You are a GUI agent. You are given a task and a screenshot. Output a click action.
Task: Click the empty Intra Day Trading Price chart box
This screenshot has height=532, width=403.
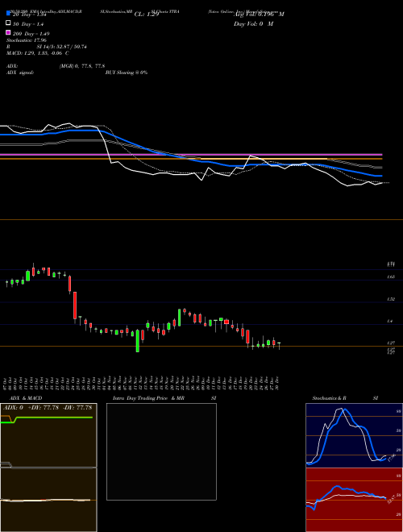tap(161, 451)
